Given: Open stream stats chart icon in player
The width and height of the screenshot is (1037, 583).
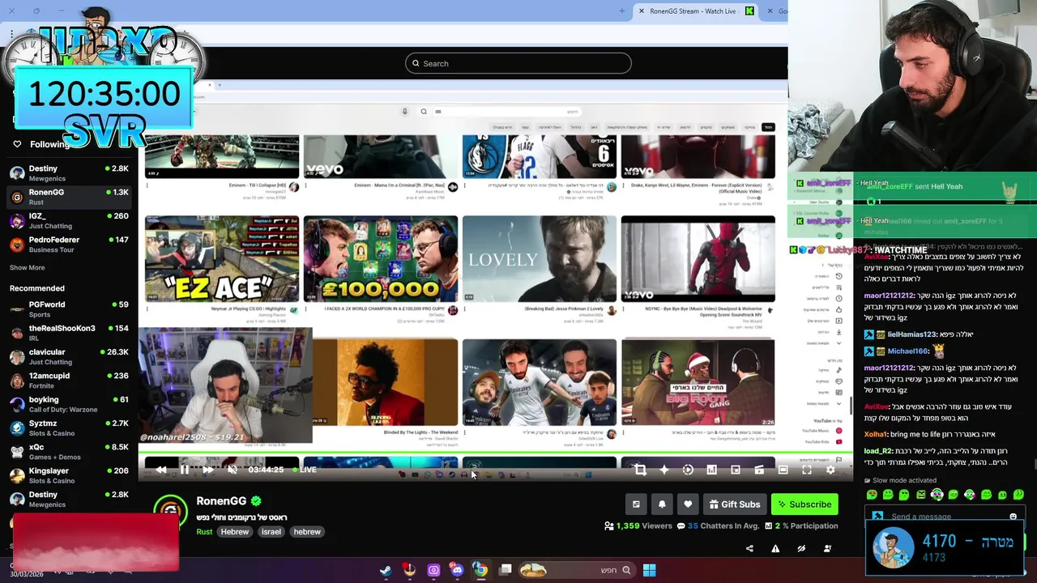Looking at the screenshot, I should point(711,470).
